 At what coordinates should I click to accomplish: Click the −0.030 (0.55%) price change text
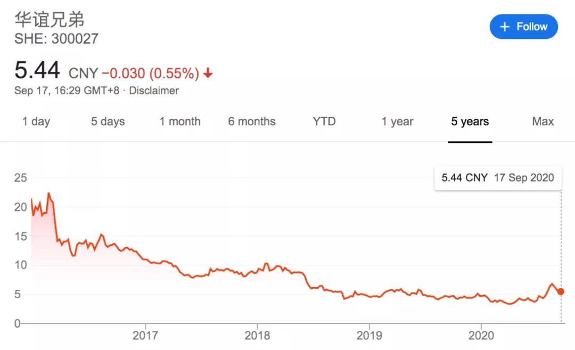coord(150,73)
